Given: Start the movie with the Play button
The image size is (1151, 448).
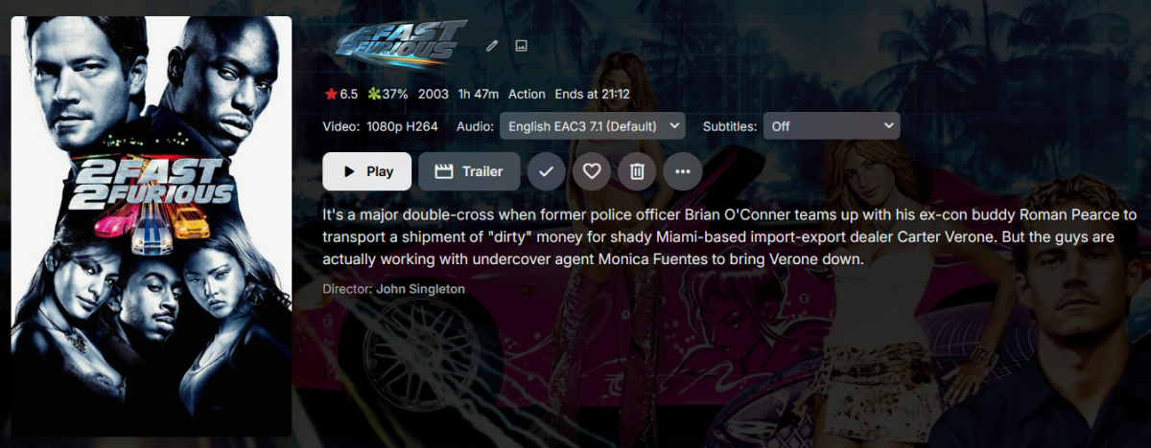Looking at the screenshot, I should pyautogui.click(x=366, y=171).
